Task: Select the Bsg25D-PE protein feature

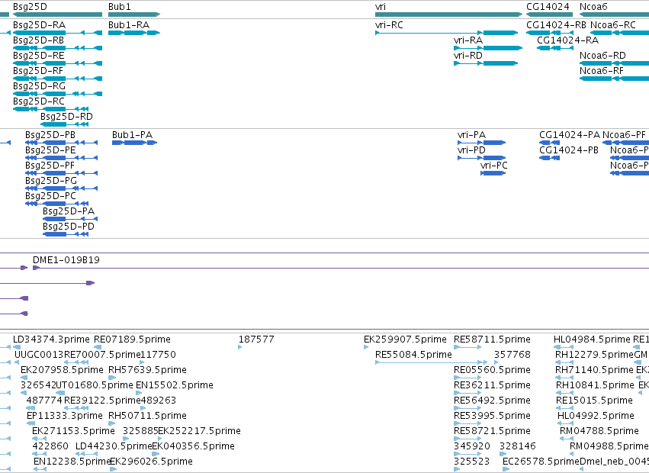Action: 61,158
